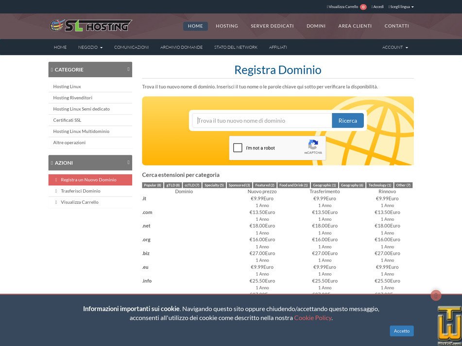
Task: Open Comunicazioni in secondary navbar
Action: [x=131, y=47]
